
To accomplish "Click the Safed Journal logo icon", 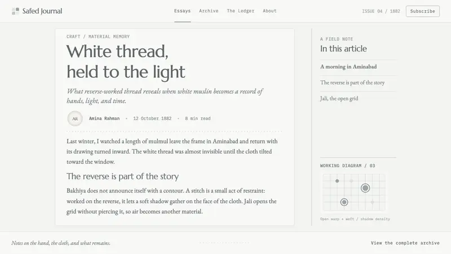I will 16,11.
